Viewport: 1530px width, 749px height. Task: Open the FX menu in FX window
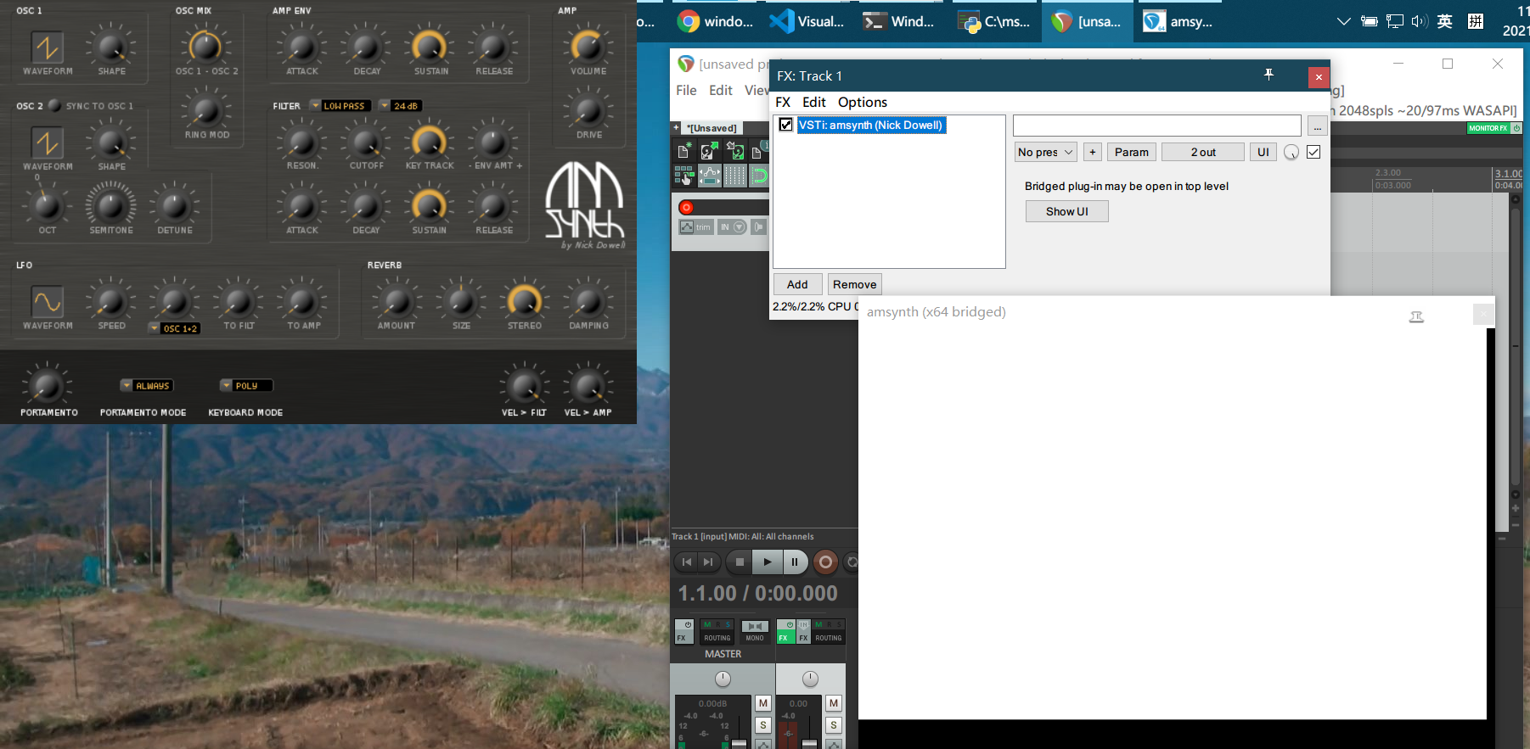[783, 102]
